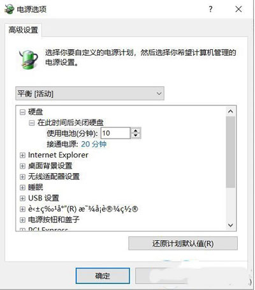
Task: Select the 高级设置 tab
Action: pyautogui.click(x=23, y=30)
